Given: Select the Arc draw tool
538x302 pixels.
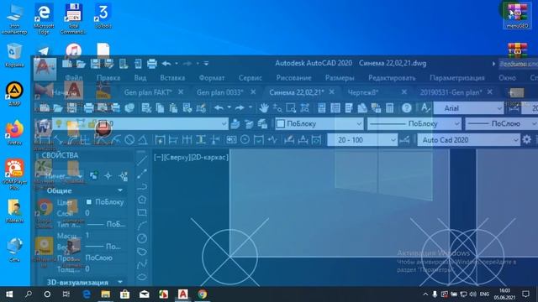Looking at the screenshot, I should point(142,226).
